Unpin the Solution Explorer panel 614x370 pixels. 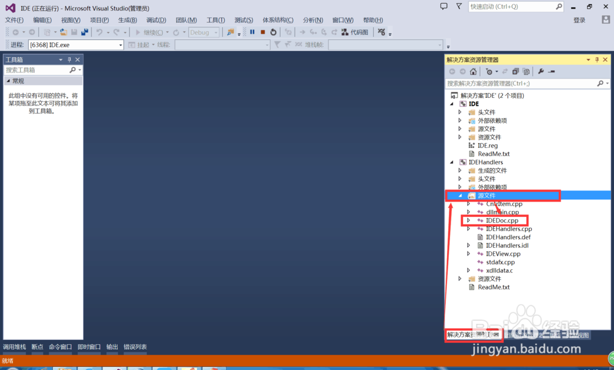597,59
